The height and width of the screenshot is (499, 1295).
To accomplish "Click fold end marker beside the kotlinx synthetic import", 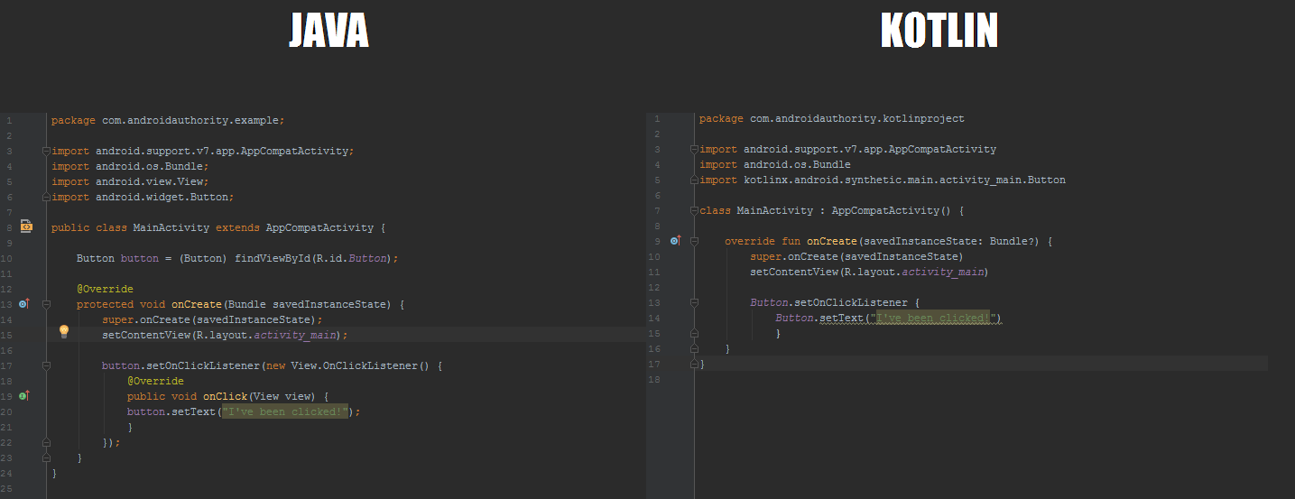I will pos(694,180).
